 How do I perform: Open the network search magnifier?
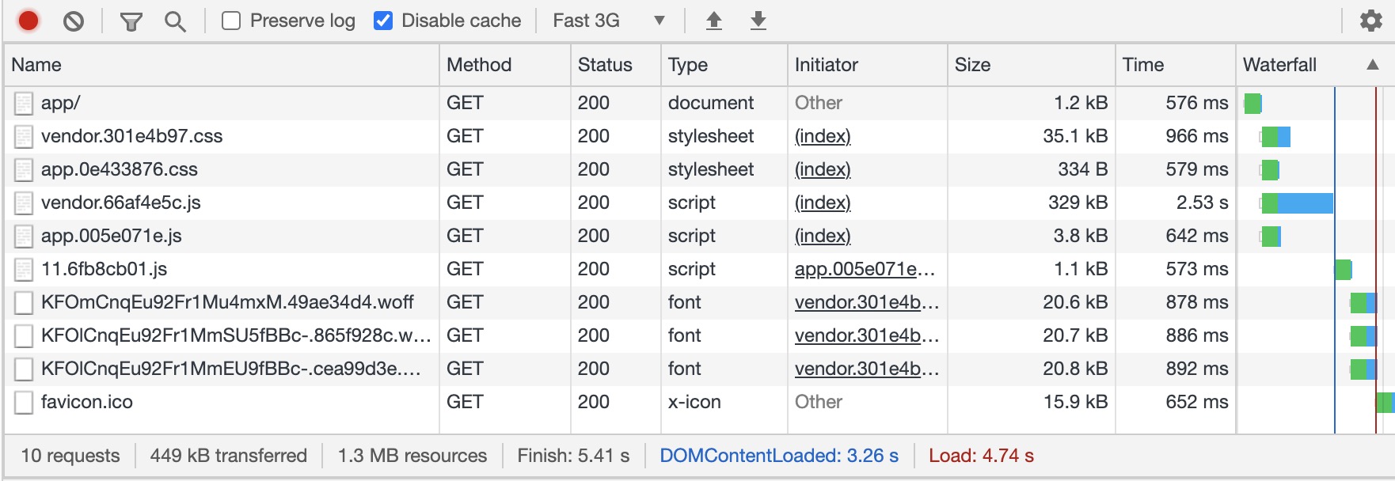point(175,21)
